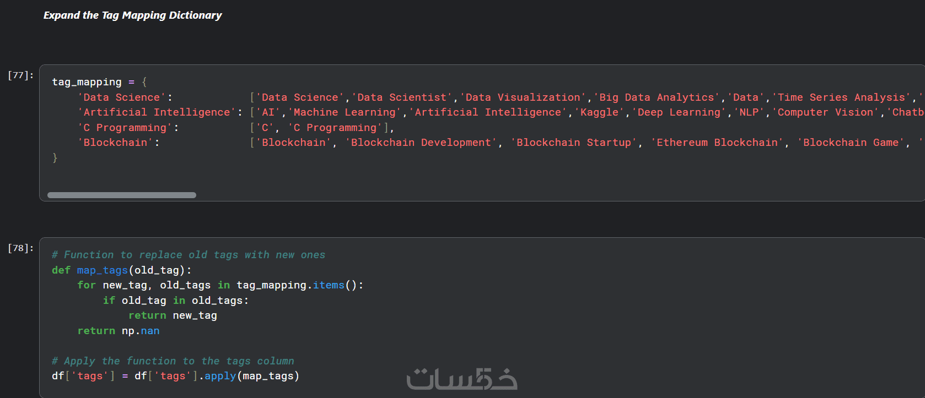
Task: Click the map_tags function name in def line
Action: (x=102, y=270)
